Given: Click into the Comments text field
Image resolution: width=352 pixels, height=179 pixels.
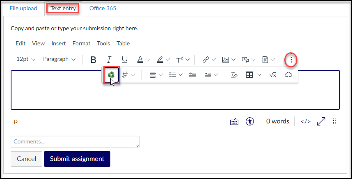Looking at the screenshot, I should pyautogui.click(x=75, y=142).
